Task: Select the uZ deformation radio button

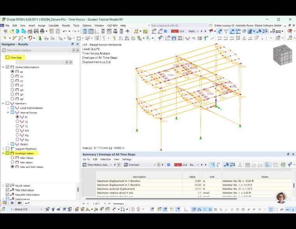Action: (12, 85)
